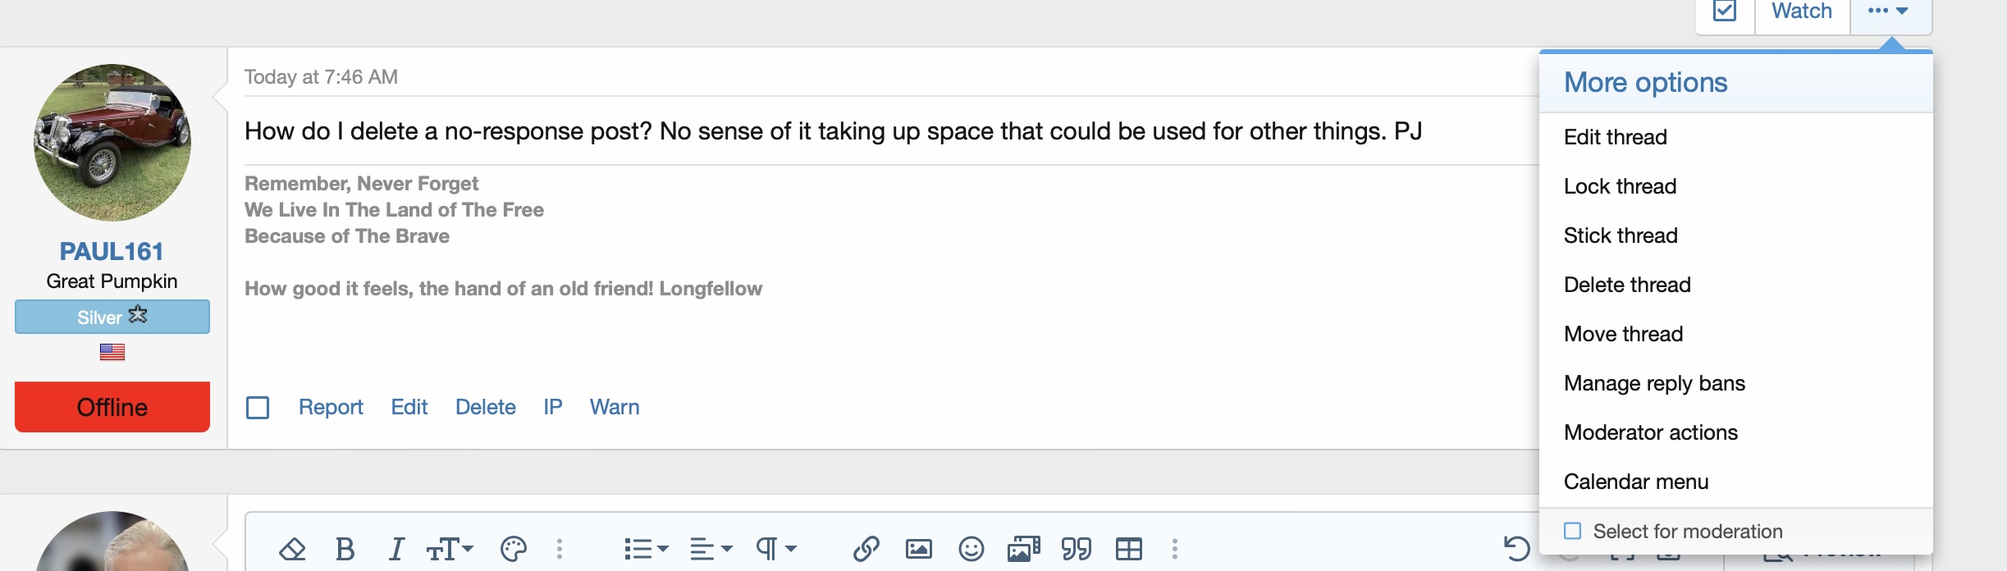This screenshot has width=2007, height=571.
Task: Click the mark read checkbox button
Action: tap(1725, 11)
